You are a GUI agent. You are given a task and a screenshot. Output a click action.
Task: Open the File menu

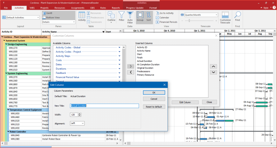[6, 8]
